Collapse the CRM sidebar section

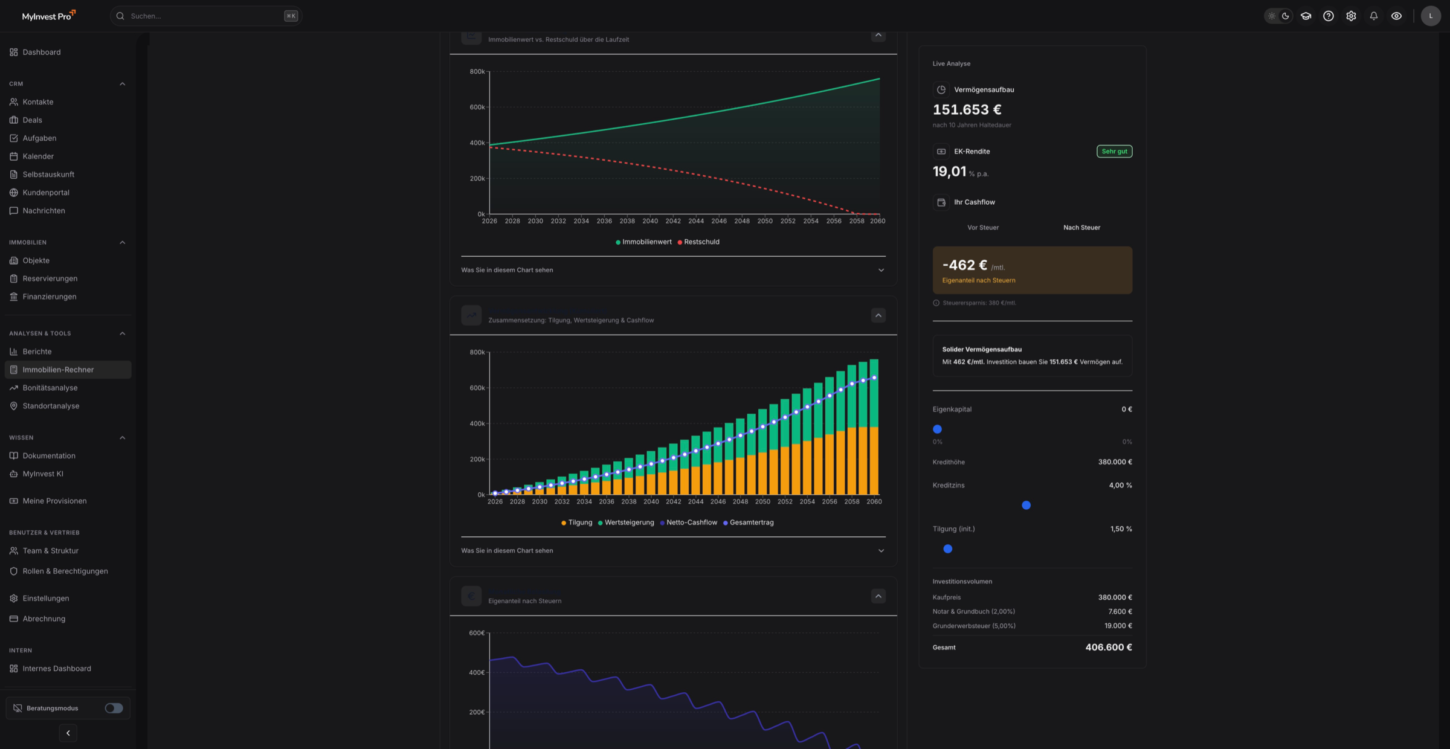tap(122, 84)
